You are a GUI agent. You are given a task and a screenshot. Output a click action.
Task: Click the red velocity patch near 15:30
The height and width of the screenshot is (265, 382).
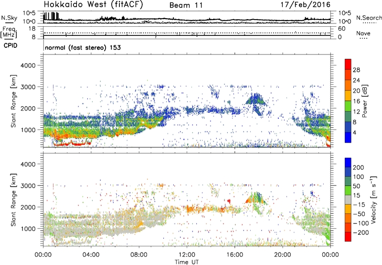coord(229,201)
